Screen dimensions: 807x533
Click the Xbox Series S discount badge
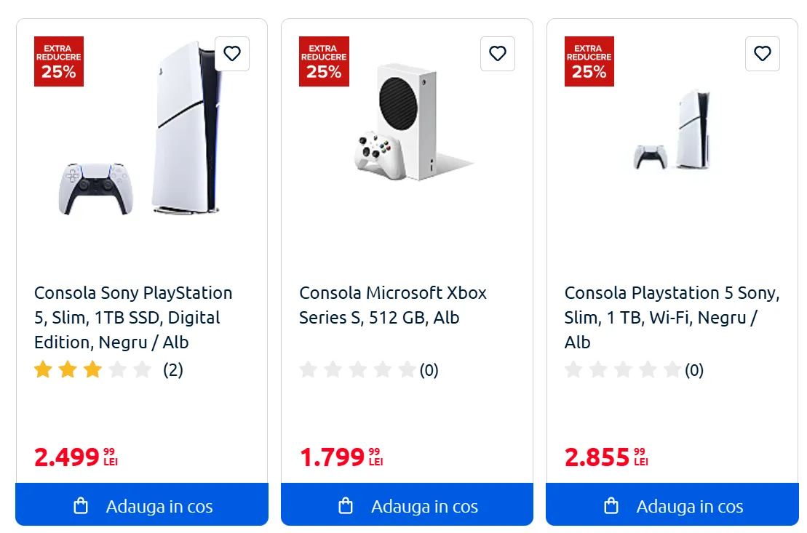click(324, 62)
